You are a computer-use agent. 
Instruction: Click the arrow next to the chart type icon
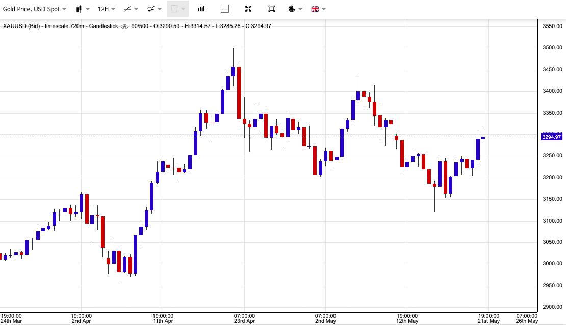point(88,9)
